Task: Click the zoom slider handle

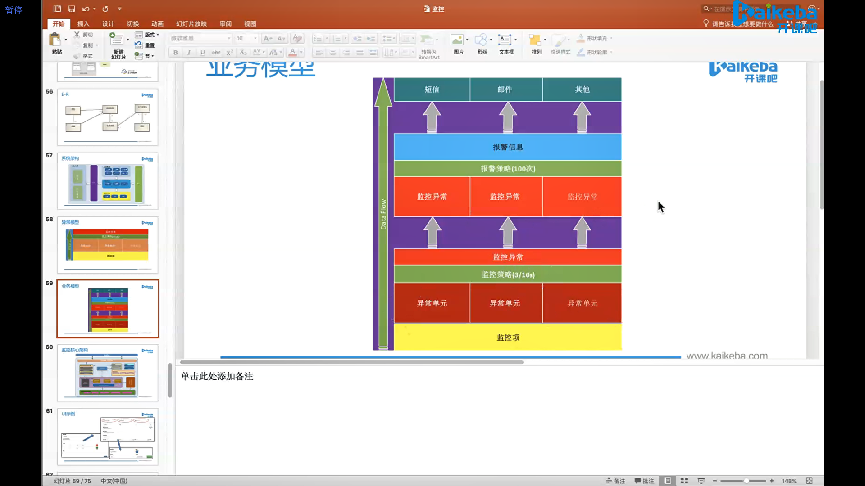Action: pos(747,481)
